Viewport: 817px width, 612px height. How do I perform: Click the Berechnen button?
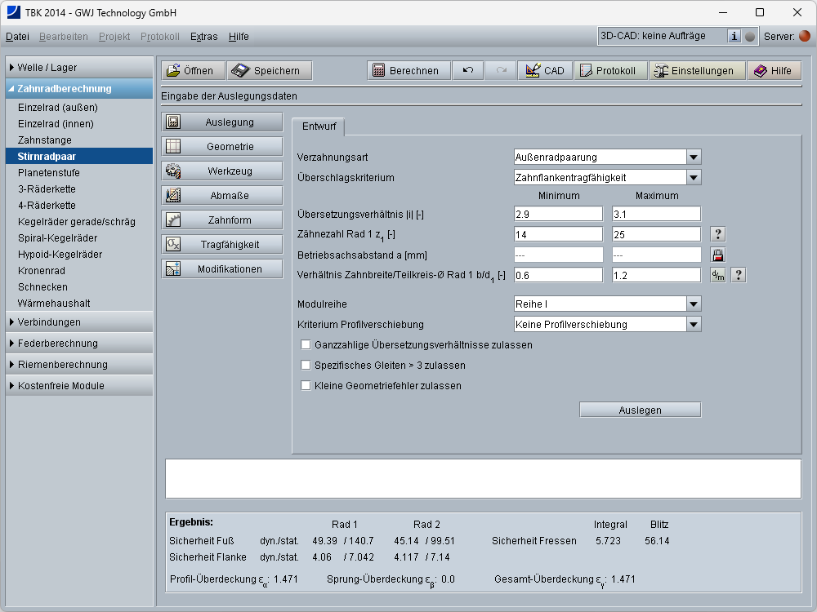pyautogui.click(x=408, y=71)
